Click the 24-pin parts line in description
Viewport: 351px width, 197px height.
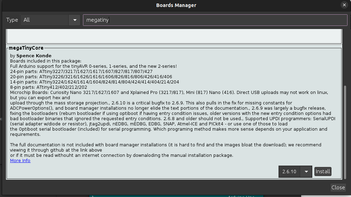point(81,71)
